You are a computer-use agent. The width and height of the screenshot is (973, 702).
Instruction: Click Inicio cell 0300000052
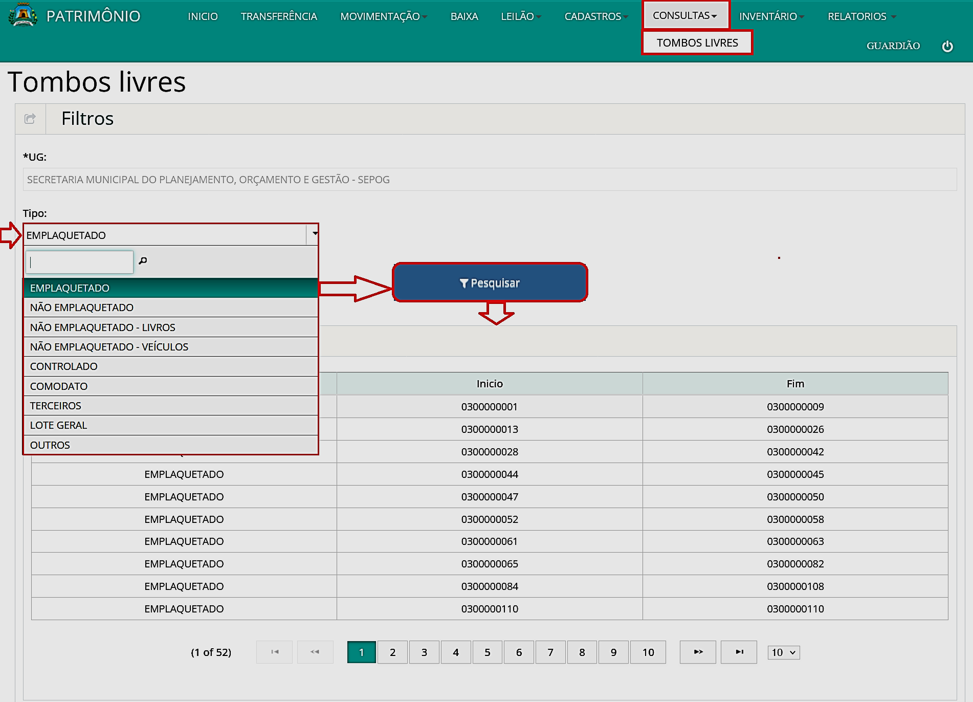[490, 519]
